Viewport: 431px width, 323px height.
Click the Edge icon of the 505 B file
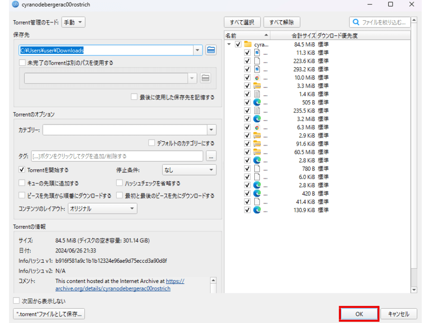pyautogui.click(x=257, y=102)
